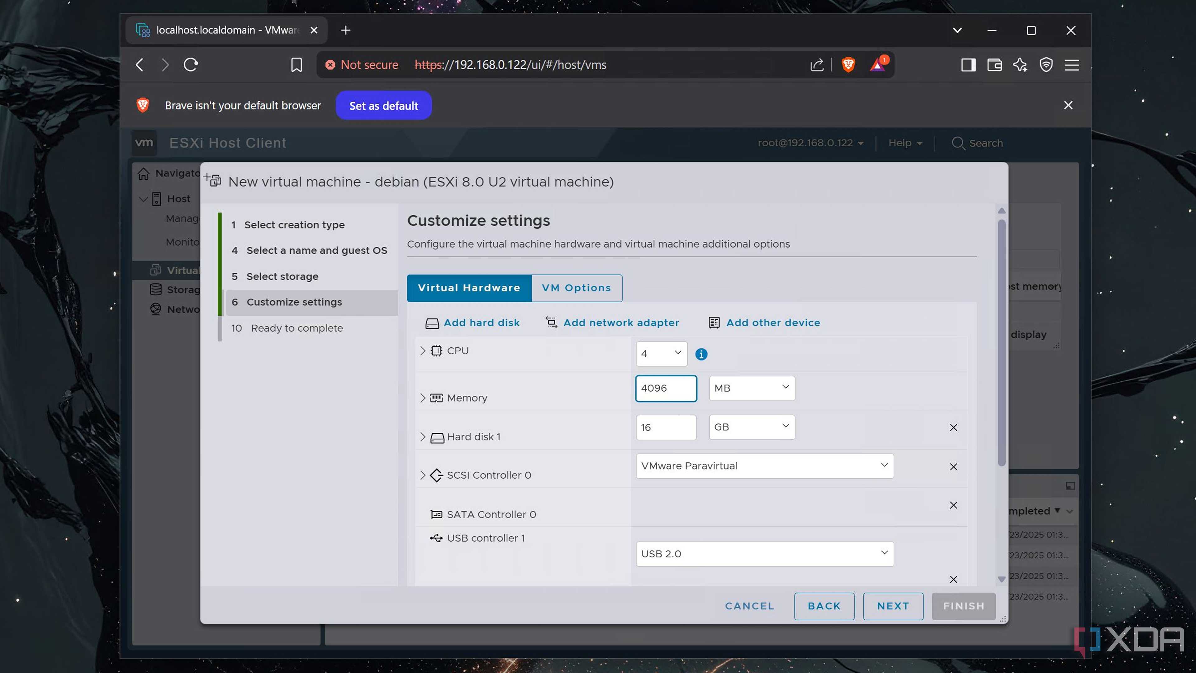Remove SCSI Controller 0 with X
The width and height of the screenshot is (1196, 673).
pos(954,467)
